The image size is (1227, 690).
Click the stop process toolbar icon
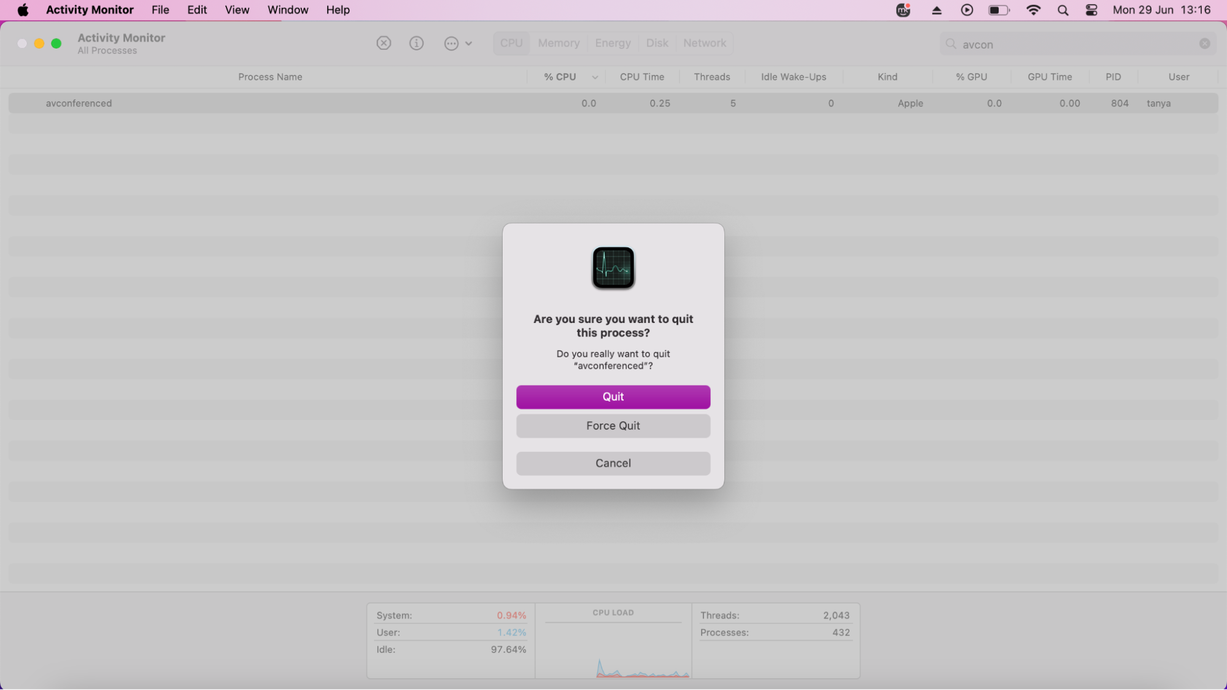pyautogui.click(x=384, y=43)
